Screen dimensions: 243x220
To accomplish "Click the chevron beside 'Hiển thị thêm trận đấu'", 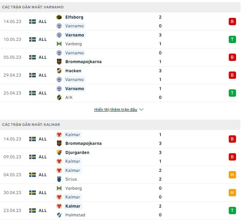I will tap(141, 109).
